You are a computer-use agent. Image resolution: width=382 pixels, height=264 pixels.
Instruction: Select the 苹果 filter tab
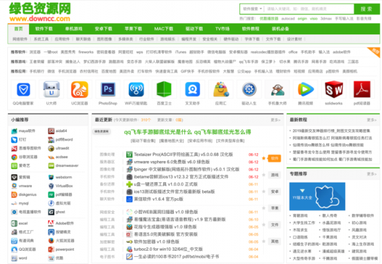(x=274, y=209)
